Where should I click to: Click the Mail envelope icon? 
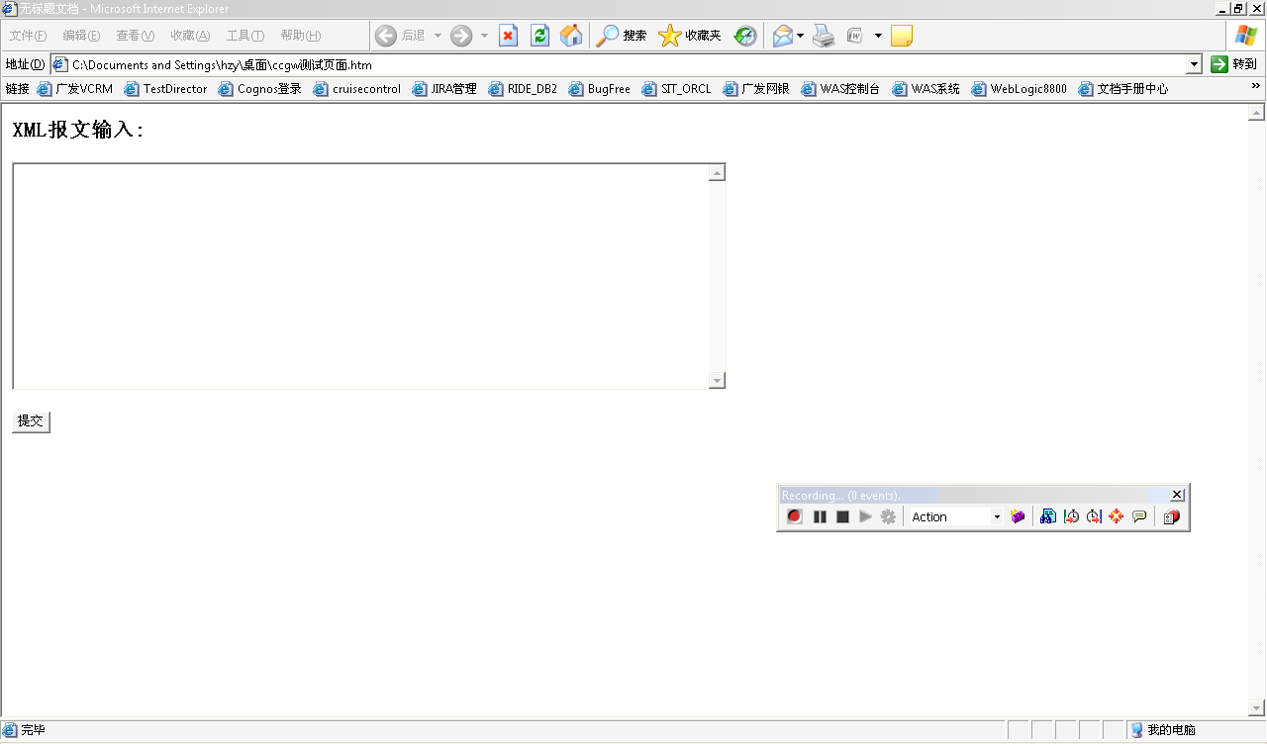click(782, 37)
